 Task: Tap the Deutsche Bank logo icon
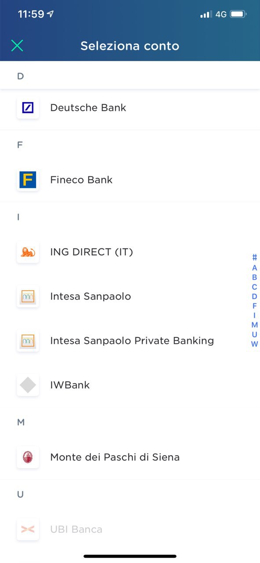coord(28,108)
